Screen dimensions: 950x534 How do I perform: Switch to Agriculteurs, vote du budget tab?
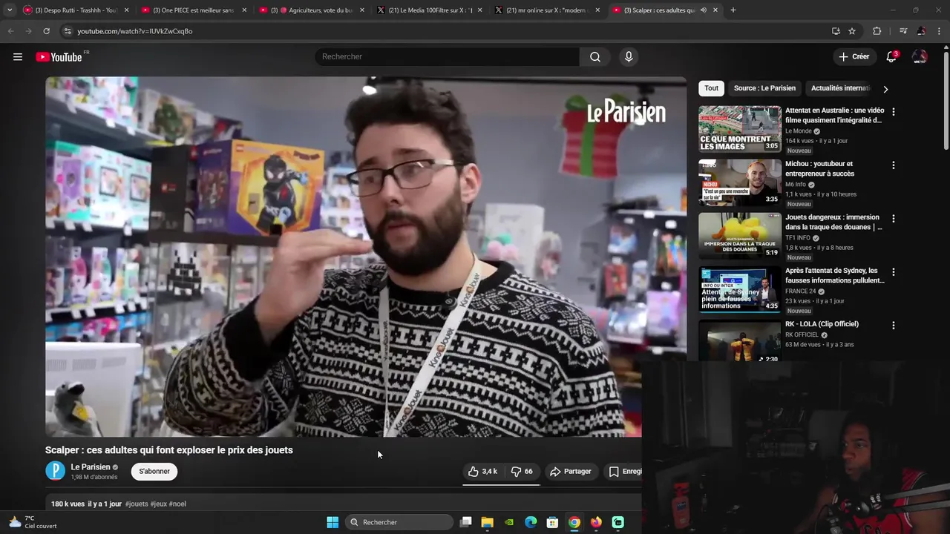(312, 10)
